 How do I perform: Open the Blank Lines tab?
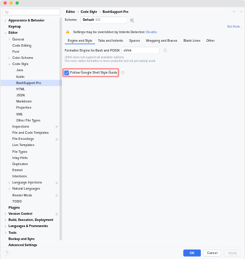point(192,41)
